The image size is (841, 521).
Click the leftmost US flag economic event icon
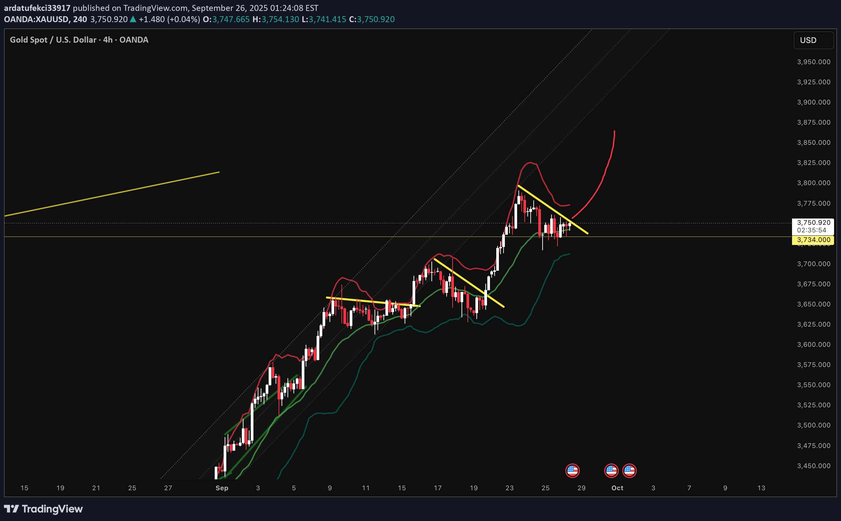click(572, 470)
